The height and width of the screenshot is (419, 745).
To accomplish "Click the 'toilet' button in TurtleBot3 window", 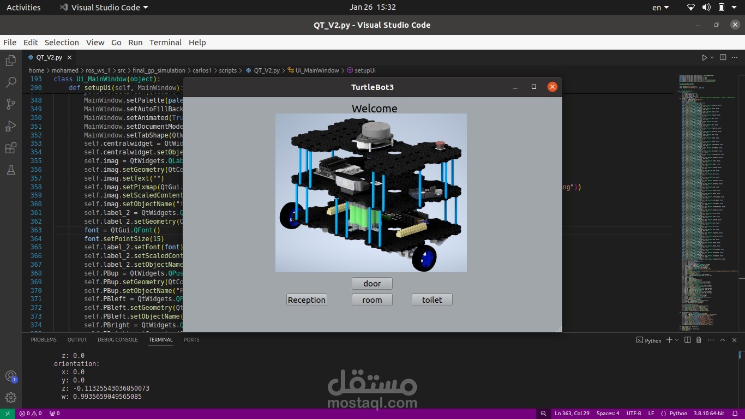I will (x=432, y=300).
